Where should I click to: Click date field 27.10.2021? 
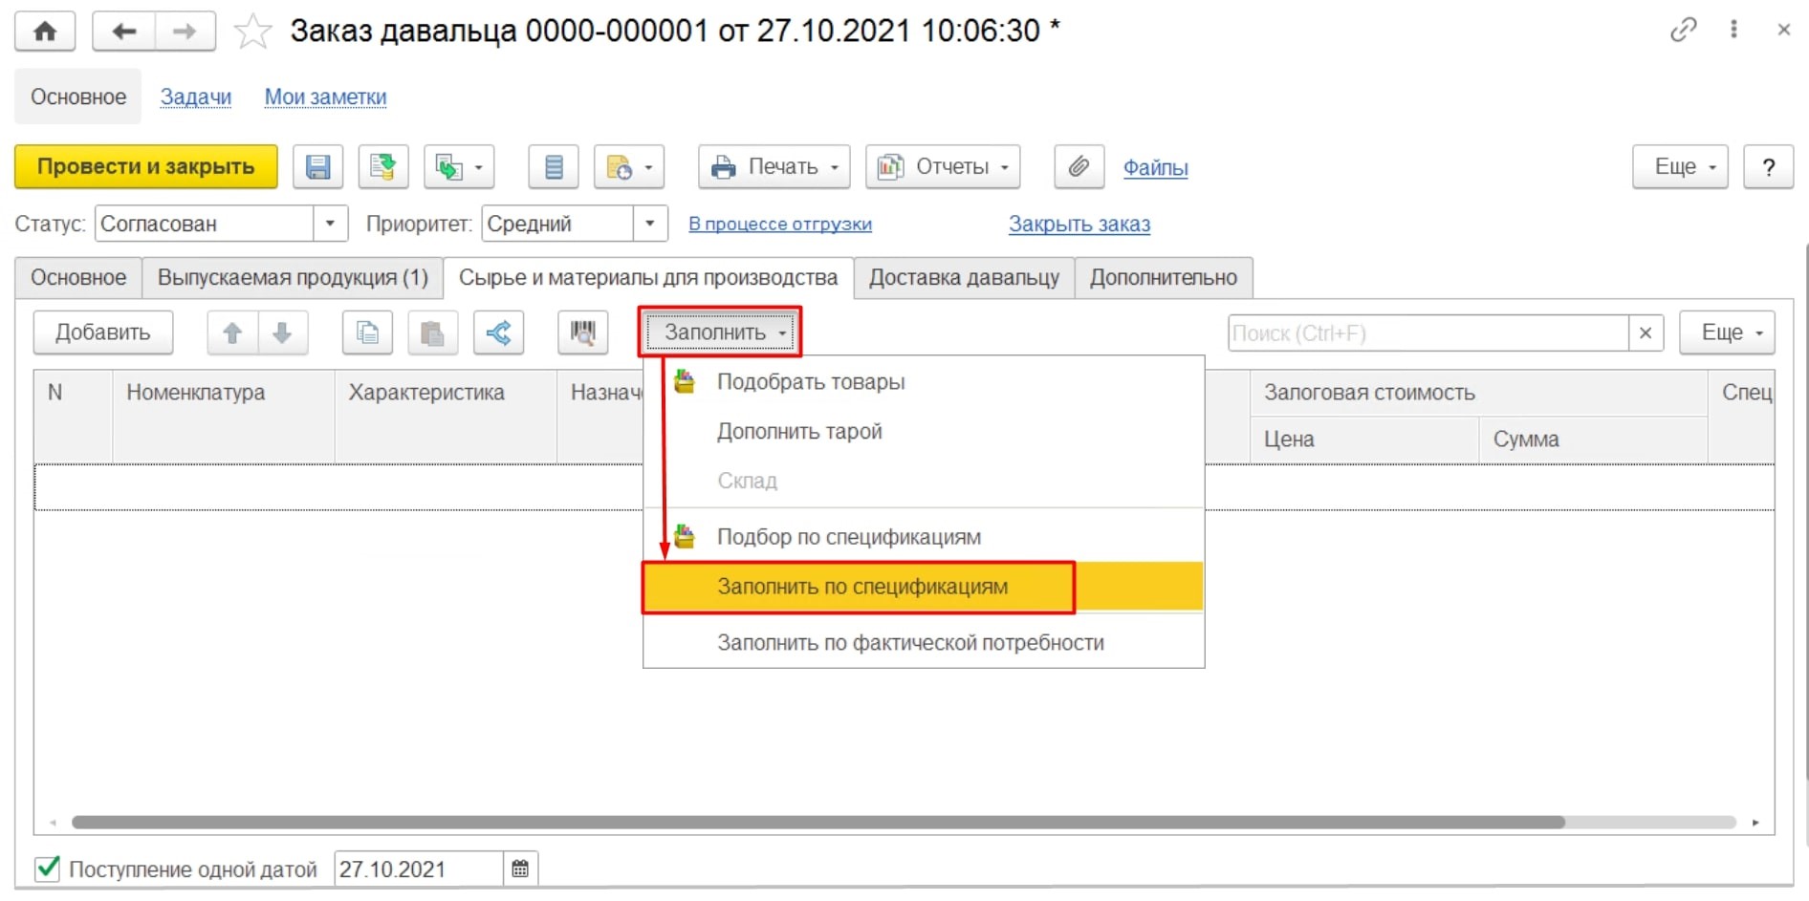[419, 869]
